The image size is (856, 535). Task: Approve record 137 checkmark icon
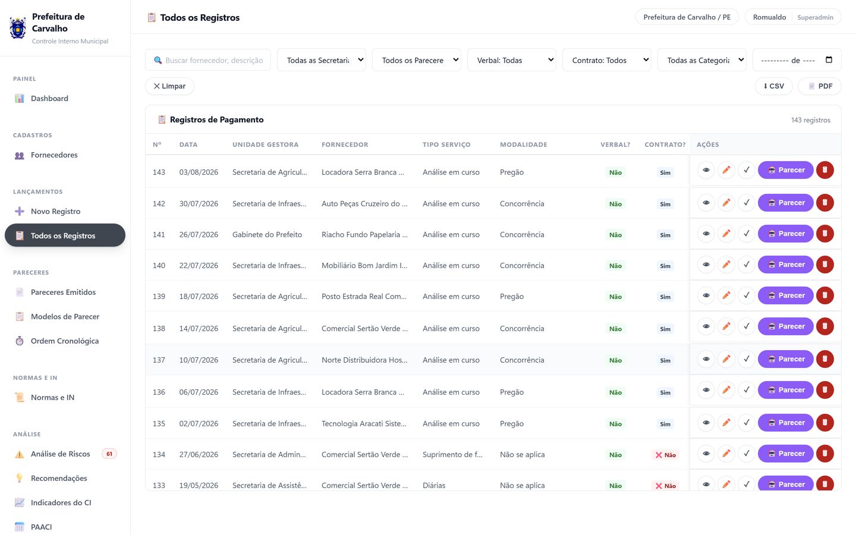[747, 359]
